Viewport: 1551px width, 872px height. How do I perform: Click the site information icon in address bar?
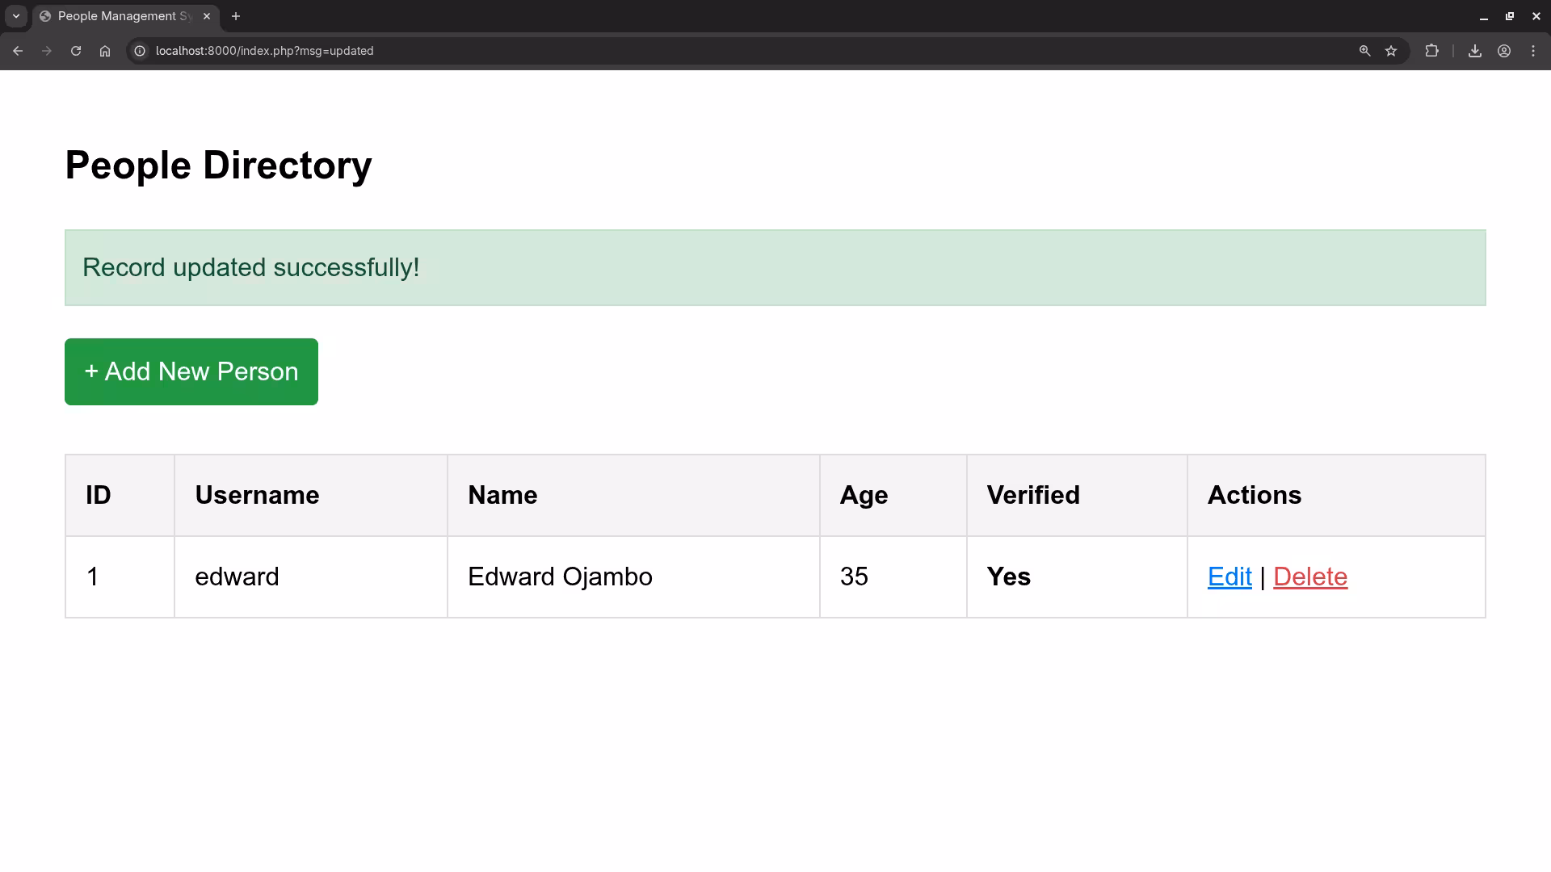click(141, 51)
